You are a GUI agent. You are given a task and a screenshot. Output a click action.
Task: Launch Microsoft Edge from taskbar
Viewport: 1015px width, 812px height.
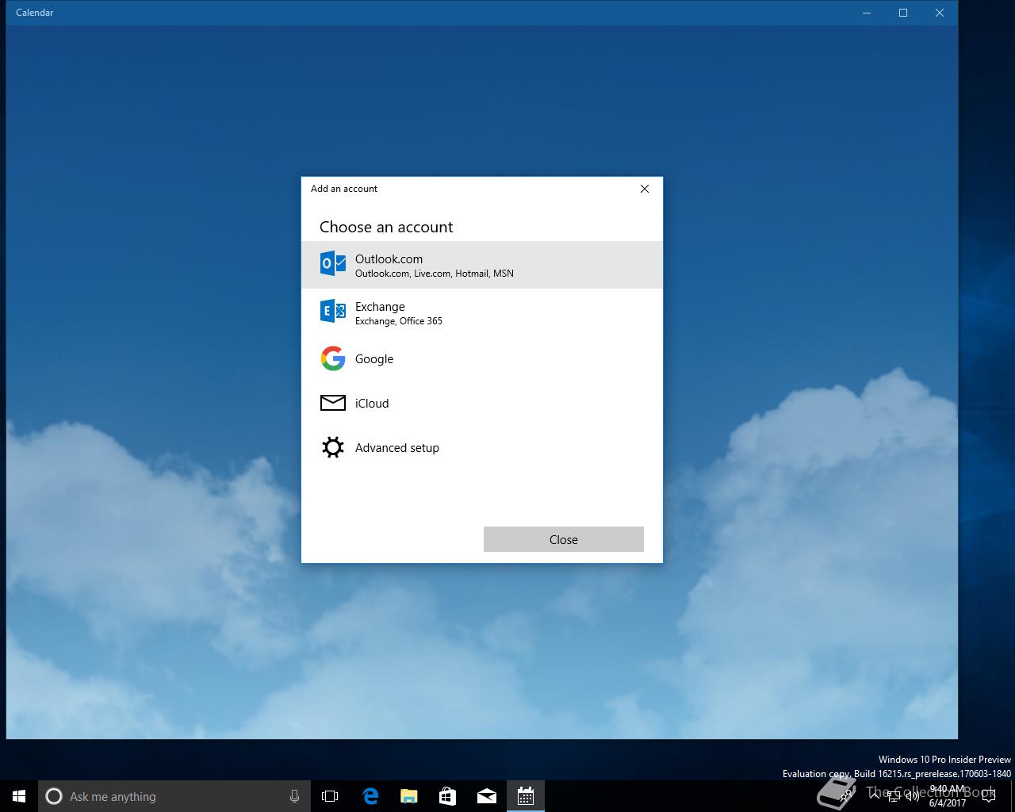click(370, 796)
